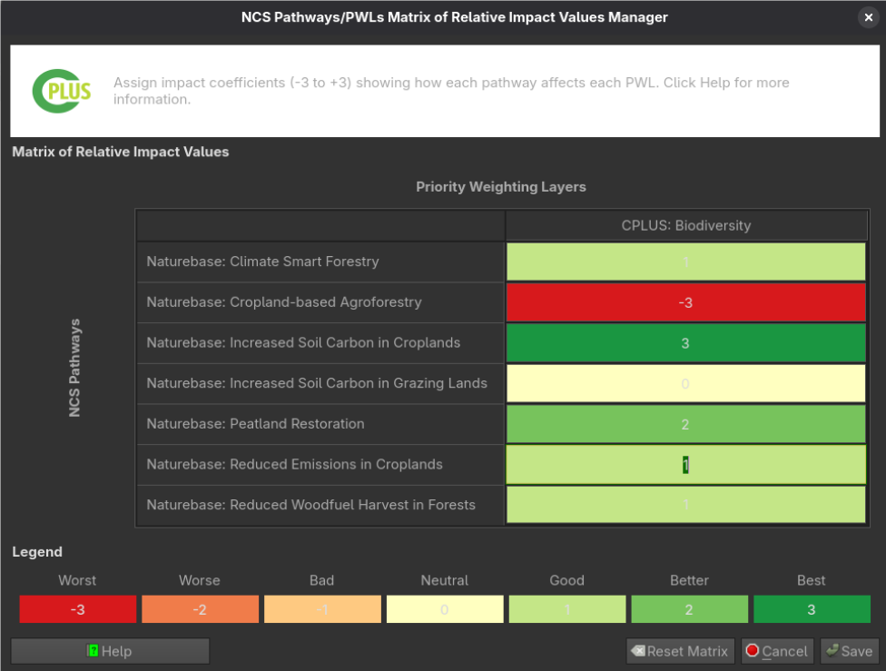Click the Best +3 legend swatch
Viewport: 886px width, 671px height.
click(x=812, y=609)
